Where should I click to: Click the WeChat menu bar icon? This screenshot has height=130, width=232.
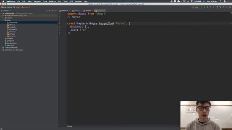[178, 1]
